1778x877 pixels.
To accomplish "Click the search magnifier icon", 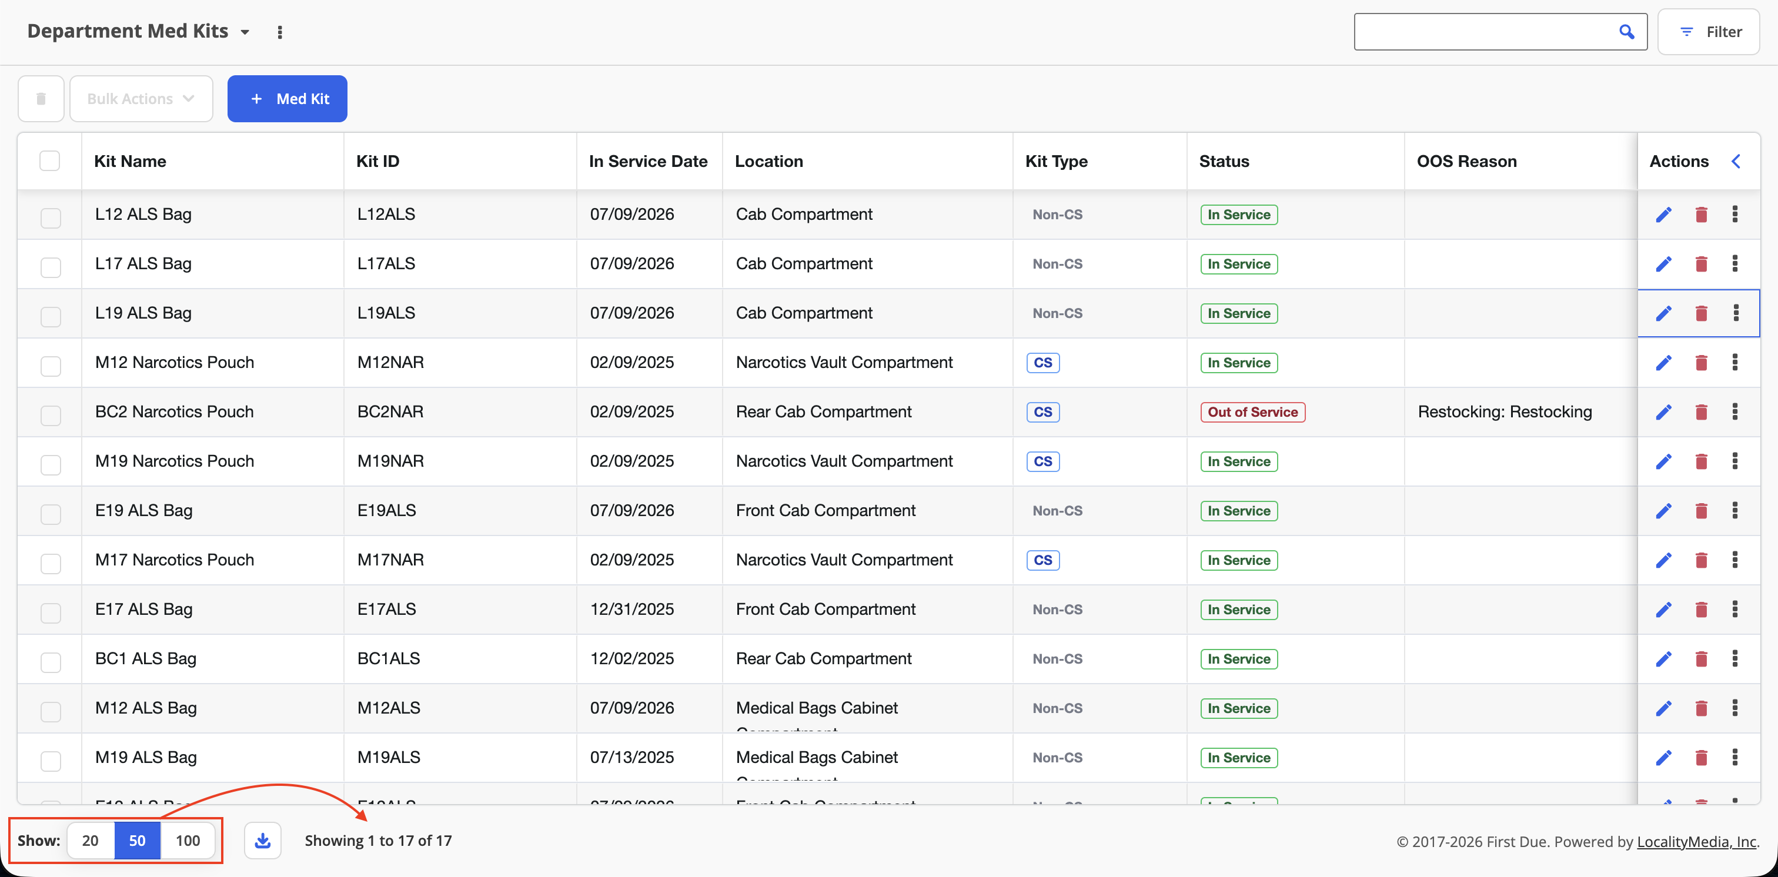I will 1626,32.
